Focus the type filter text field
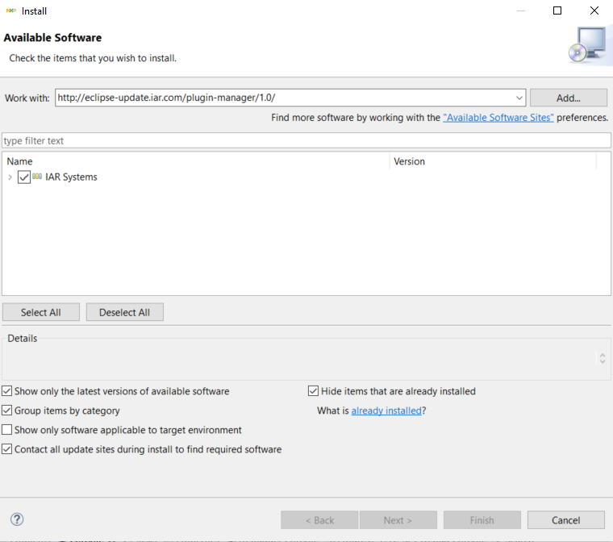613x542 pixels. [306, 140]
